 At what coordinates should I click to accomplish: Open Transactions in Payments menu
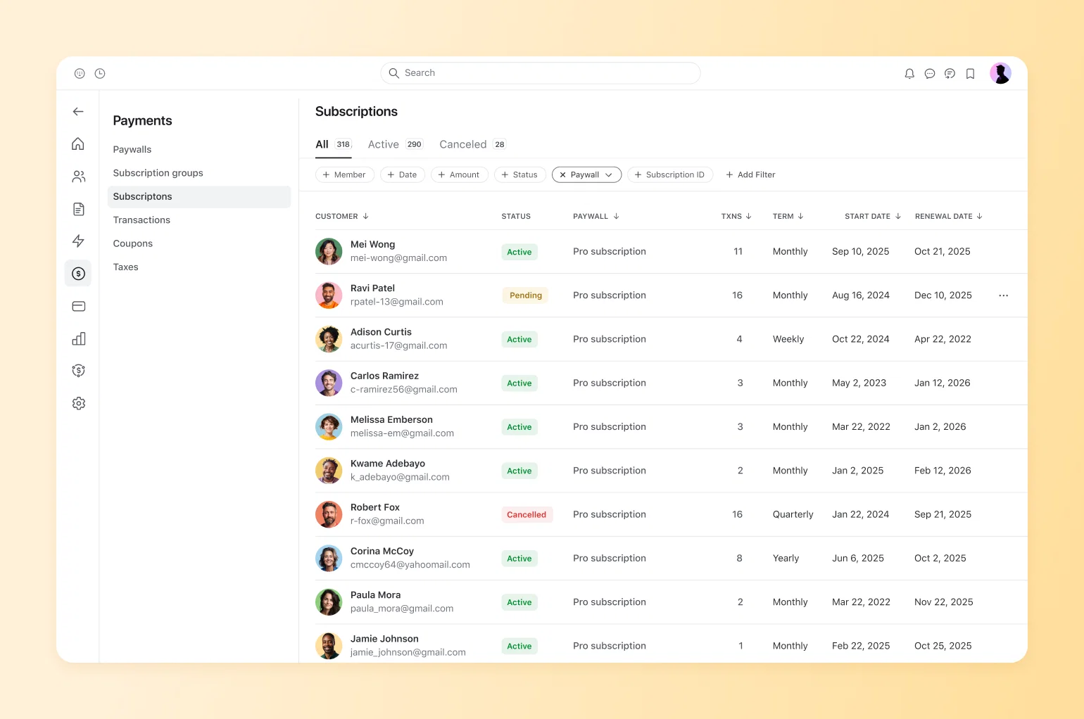pos(141,219)
